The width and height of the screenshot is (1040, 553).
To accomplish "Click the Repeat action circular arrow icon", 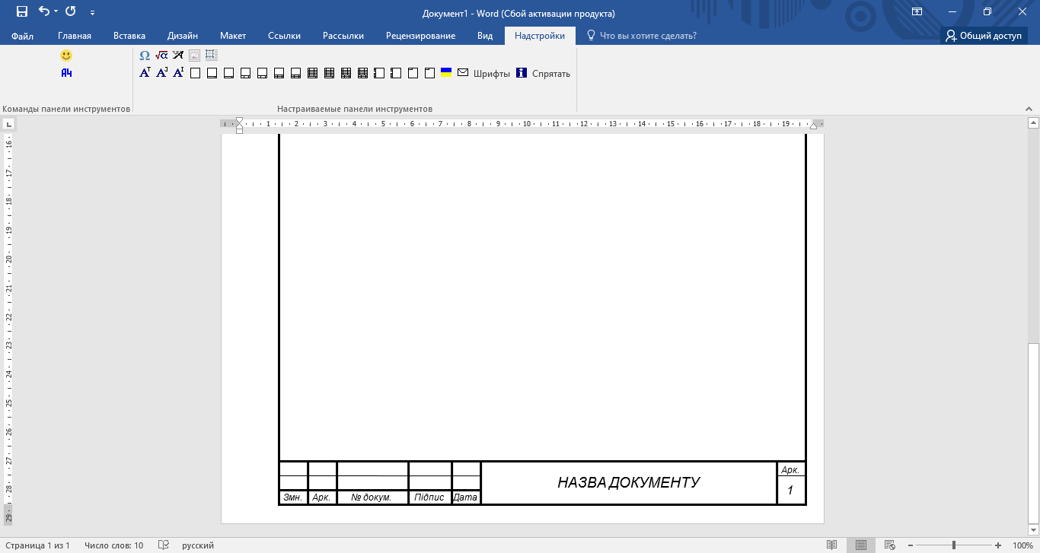I will click(x=71, y=12).
